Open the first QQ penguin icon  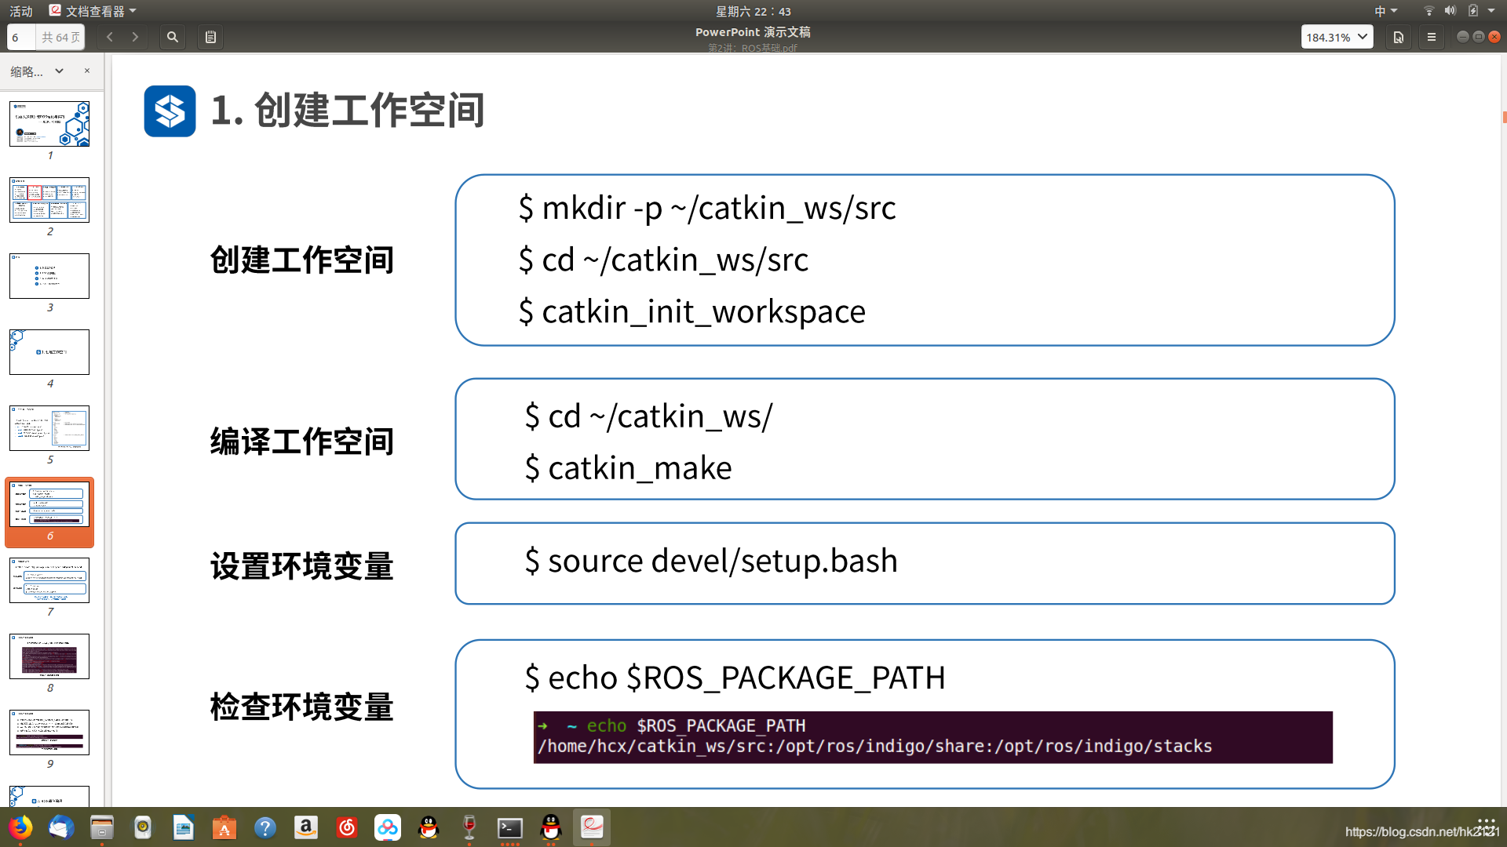429,827
